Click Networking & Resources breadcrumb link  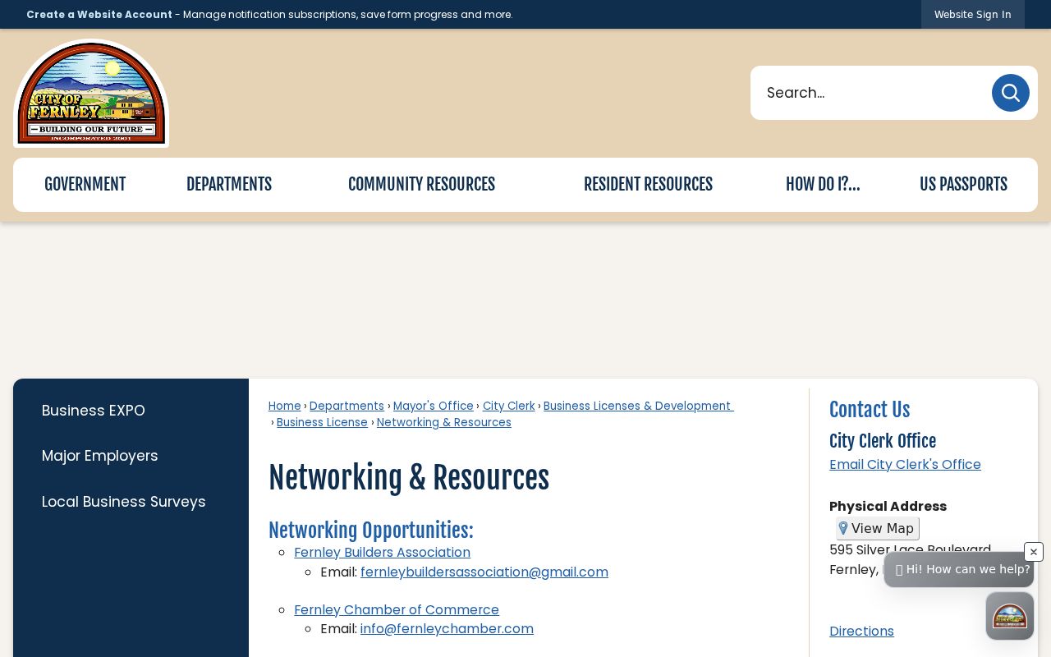(444, 422)
